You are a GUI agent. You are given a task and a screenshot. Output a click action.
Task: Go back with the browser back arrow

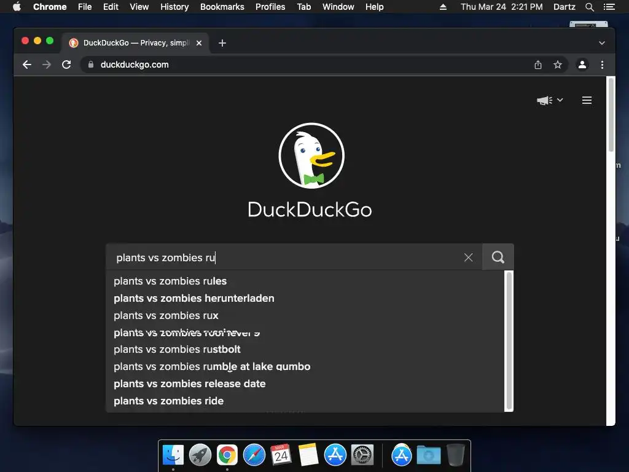27,65
